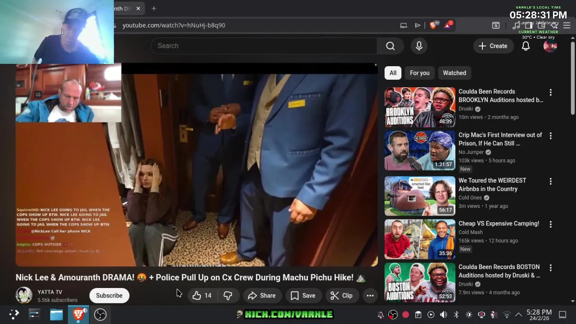Open the tray notifications bell
The height and width of the screenshot is (324, 576).
[380, 315]
